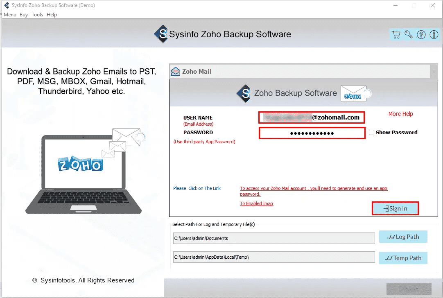443x298 pixels.
Task: Click the Zoho envelope logo near the title
Action: click(355, 93)
